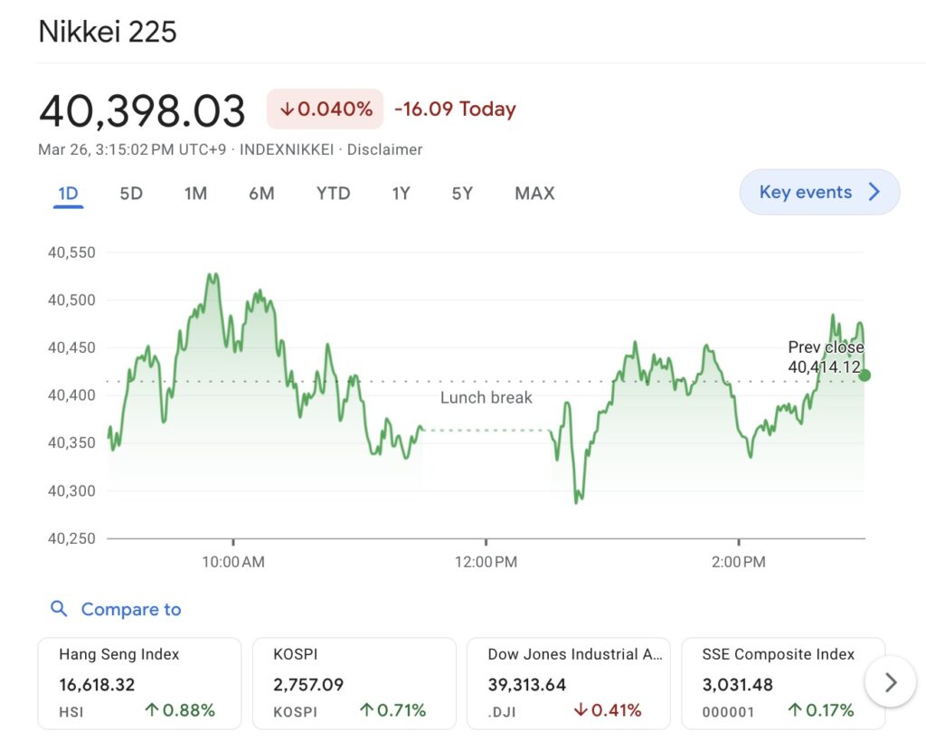Open the KOSPI comparison card
Screen dimensions: 926x751
(x=354, y=683)
